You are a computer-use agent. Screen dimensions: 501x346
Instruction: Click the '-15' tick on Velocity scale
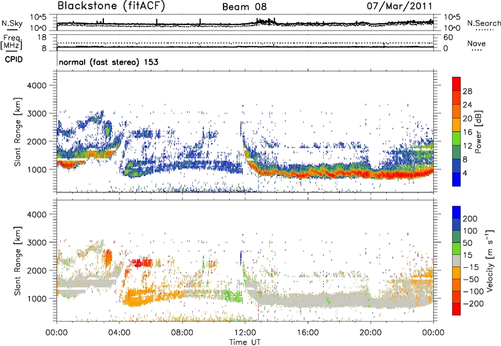click(471, 267)
